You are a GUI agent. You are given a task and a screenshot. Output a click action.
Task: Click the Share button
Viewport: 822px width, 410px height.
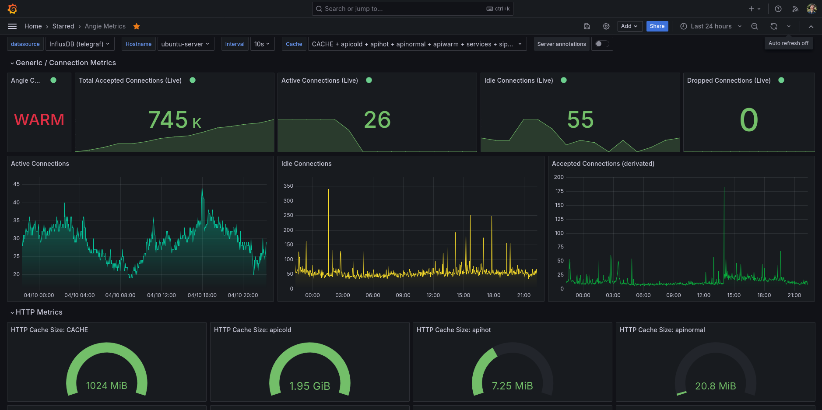657,26
